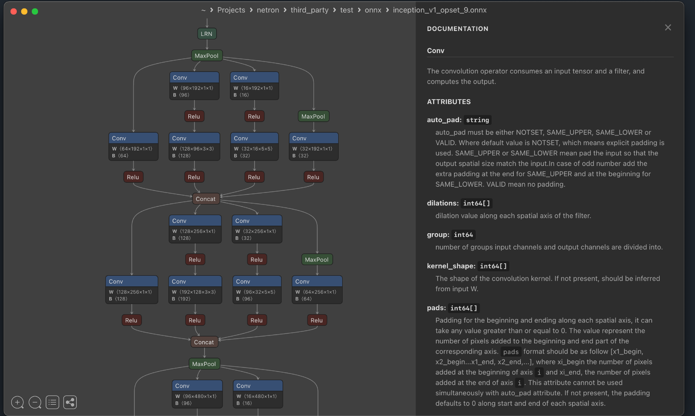The height and width of the screenshot is (416, 695).
Task: Select the LRN node in graph
Action: [x=206, y=34]
